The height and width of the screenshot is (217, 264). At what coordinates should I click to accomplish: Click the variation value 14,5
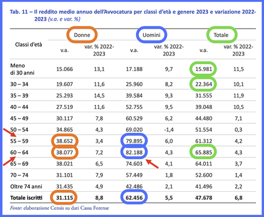pos(99,96)
